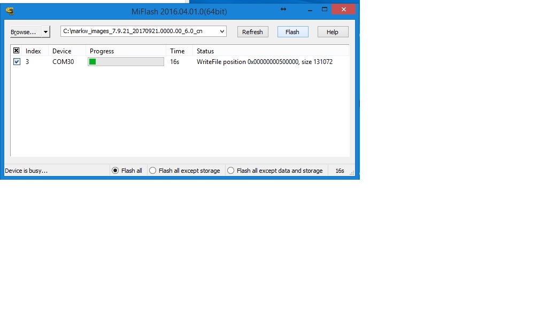This screenshot has width=539, height=336.
Task: Click the Device column header
Action: 62,51
